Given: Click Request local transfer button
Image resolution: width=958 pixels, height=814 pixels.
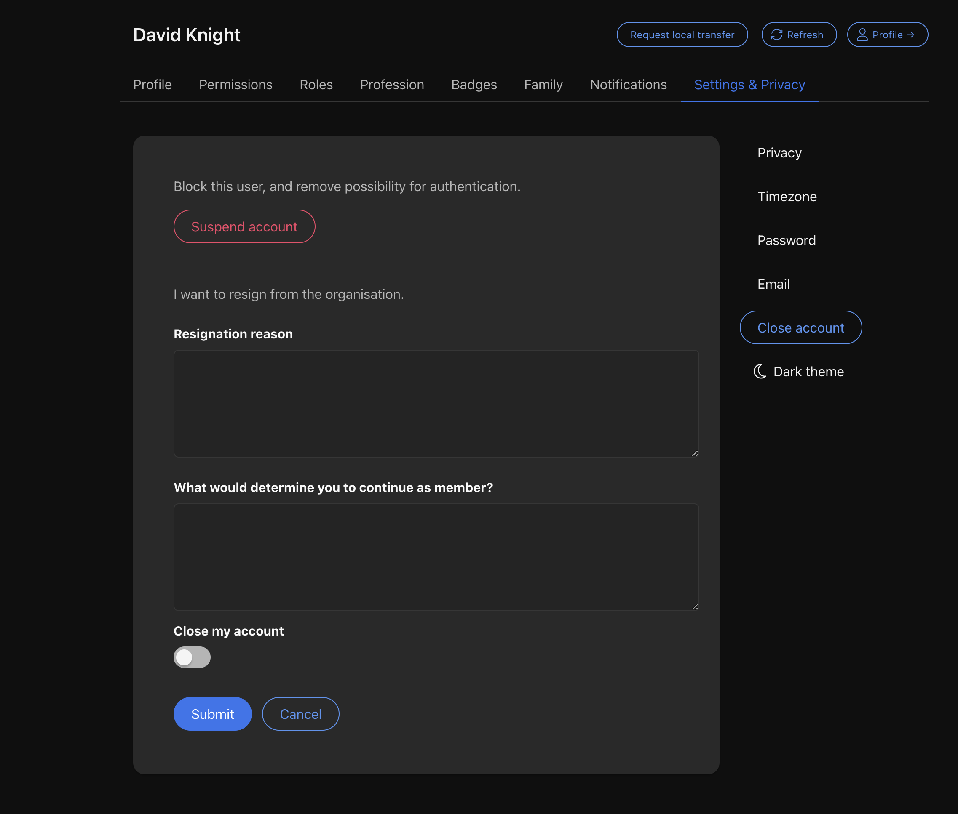Looking at the screenshot, I should click(x=682, y=35).
